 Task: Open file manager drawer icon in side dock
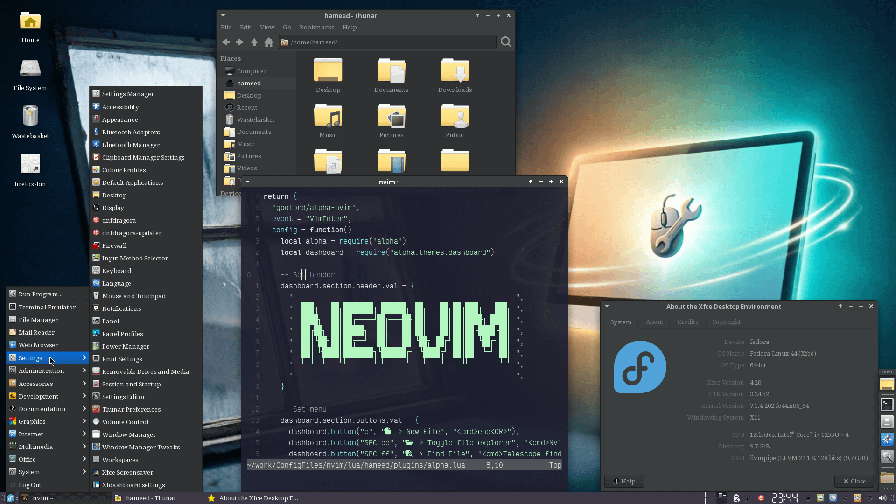(887, 421)
